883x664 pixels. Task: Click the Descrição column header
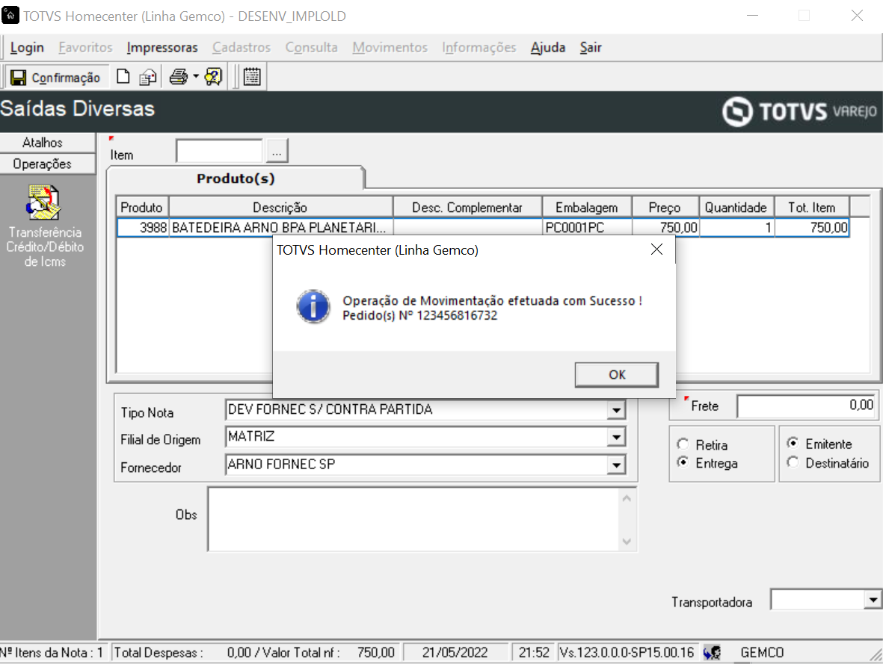tap(280, 208)
